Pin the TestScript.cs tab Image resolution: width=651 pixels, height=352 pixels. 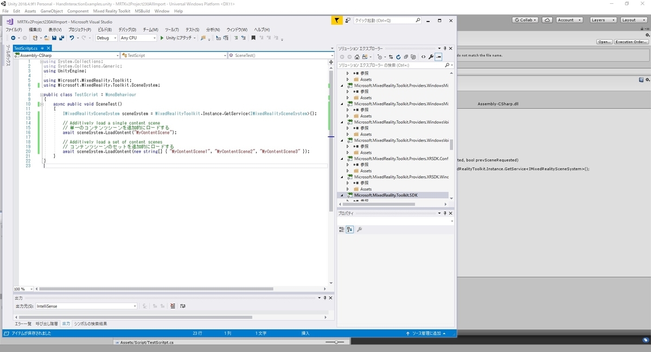(42, 48)
